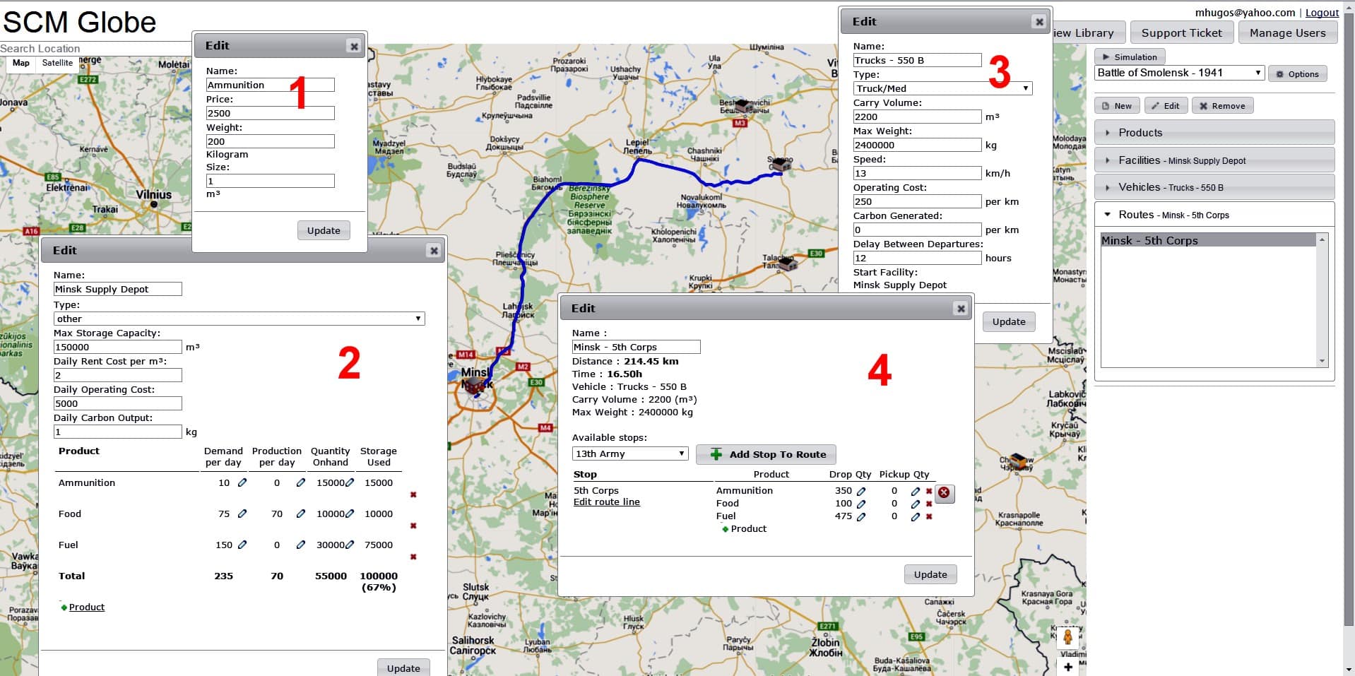The image size is (1355, 676).
Task: Click New button in side panel
Action: (1117, 106)
